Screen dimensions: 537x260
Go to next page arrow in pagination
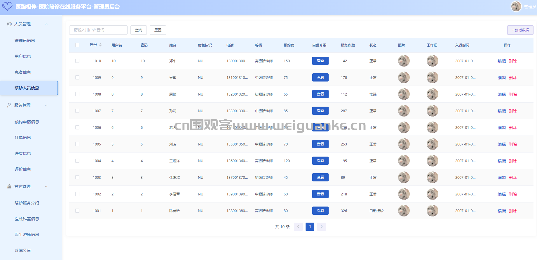click(322, 227)
